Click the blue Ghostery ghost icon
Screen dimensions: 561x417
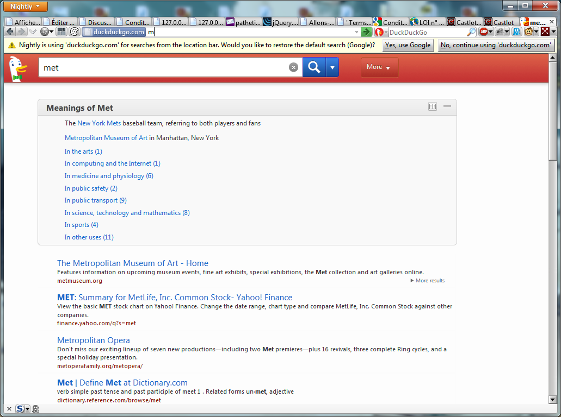click(x=516, y=32)
